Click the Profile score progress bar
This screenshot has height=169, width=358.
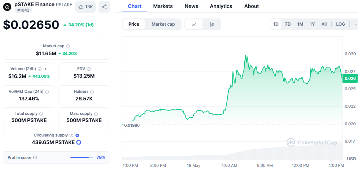(x=82, y=157)
